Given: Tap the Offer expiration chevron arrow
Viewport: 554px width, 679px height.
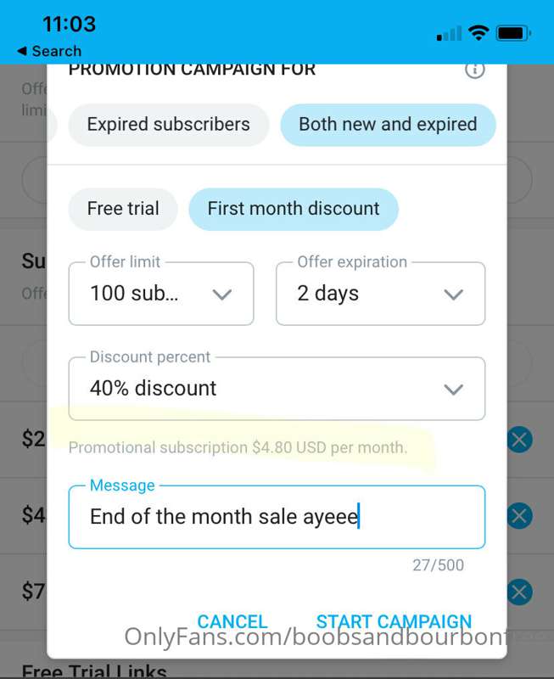Looking at the screenshot, I should [454, 295].
